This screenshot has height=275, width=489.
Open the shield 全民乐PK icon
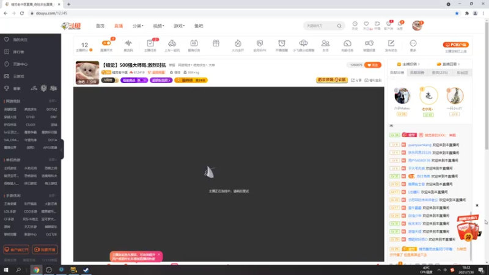(x=260, y=43)
